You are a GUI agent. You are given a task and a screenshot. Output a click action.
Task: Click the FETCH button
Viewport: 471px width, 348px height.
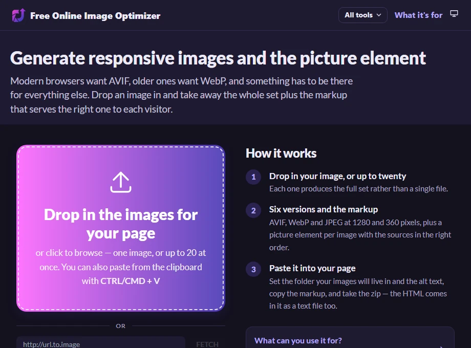207,344
